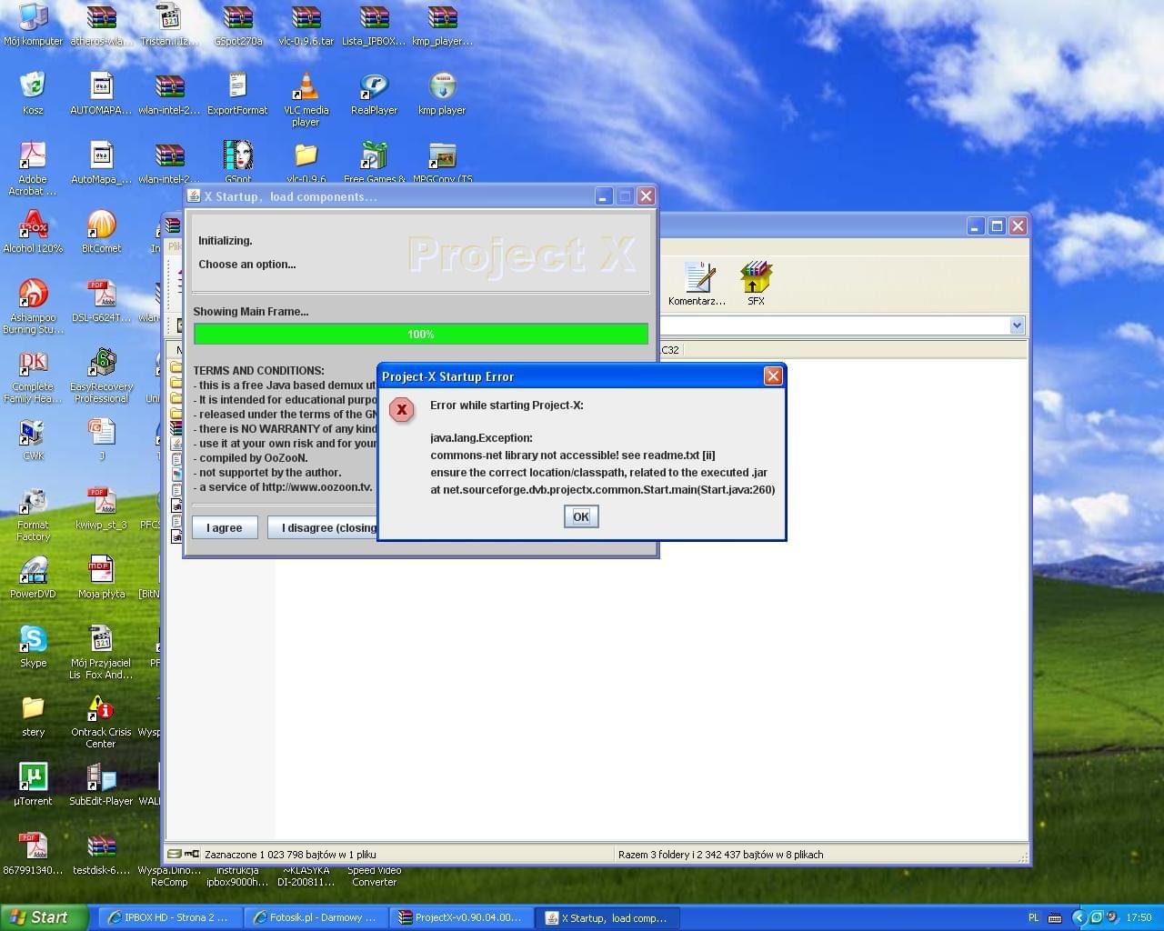Select µTorrent desktop shortcut
Screen dimensions: 1164x931
click(x=33, y=785)
